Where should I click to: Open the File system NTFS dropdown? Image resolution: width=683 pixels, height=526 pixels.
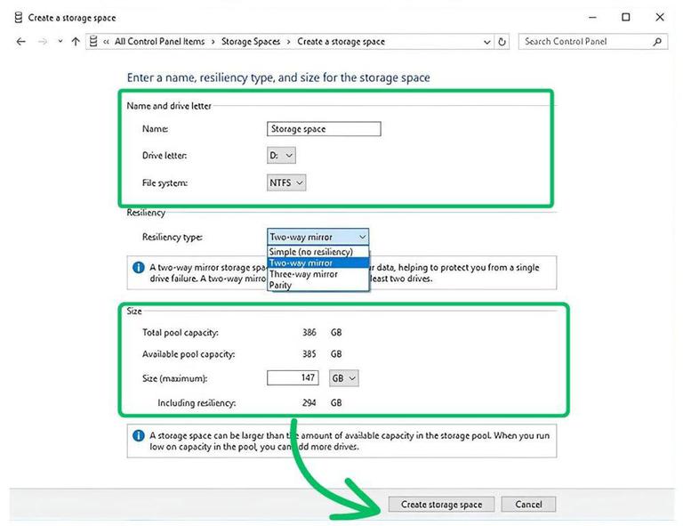click(286, 183)
